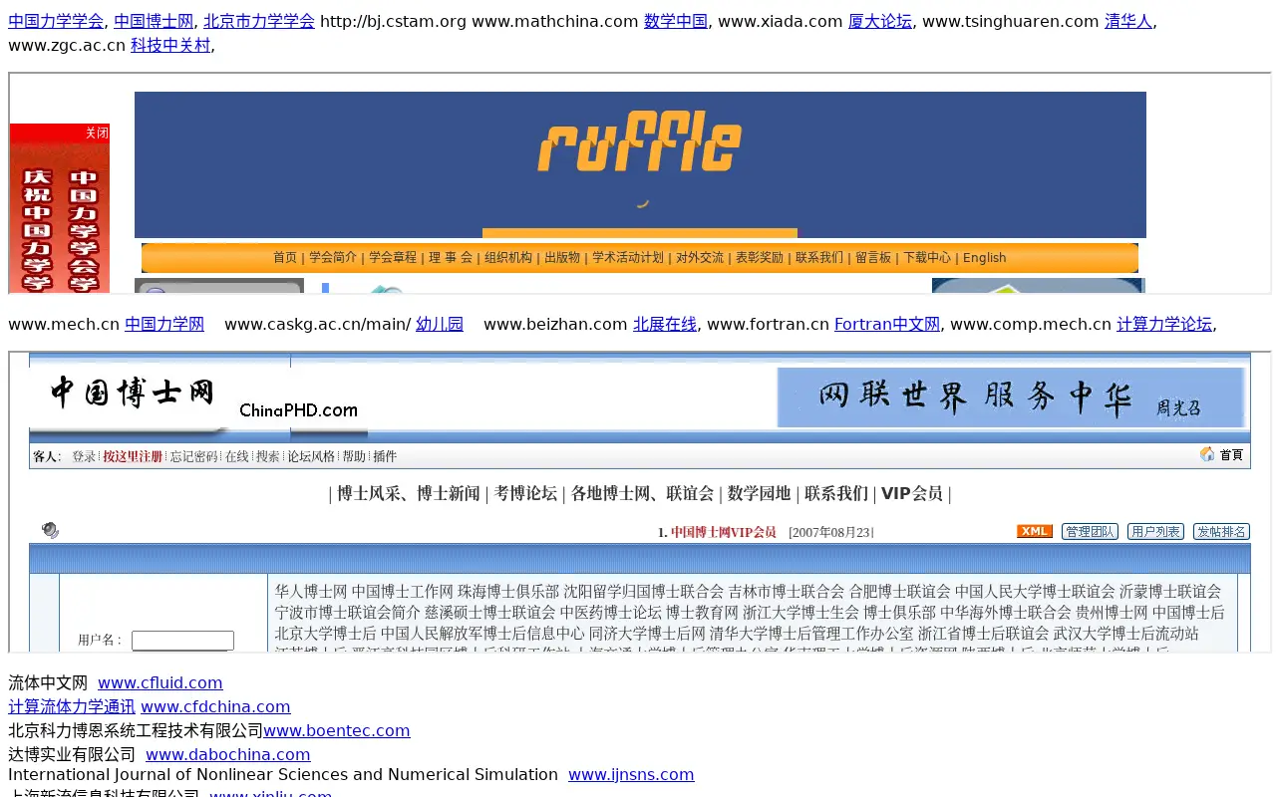Viewport: 1276px width, 797px height.
Task: Open the 厦大论坛 link
Action: tap(880, 21)
